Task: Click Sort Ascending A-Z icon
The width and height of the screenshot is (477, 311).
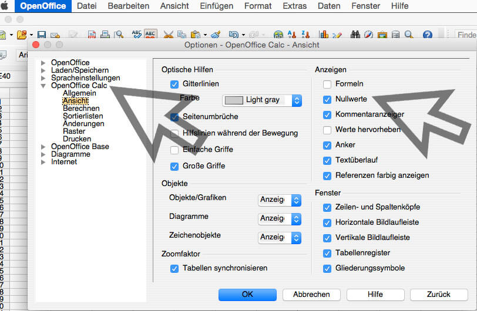Action: tap(292, 35)
